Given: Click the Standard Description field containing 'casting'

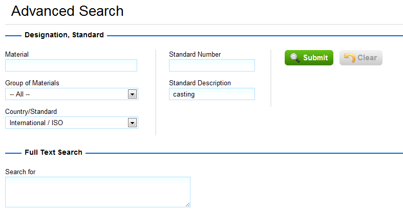Looking at the screenshot, I should tap(211, 94).
